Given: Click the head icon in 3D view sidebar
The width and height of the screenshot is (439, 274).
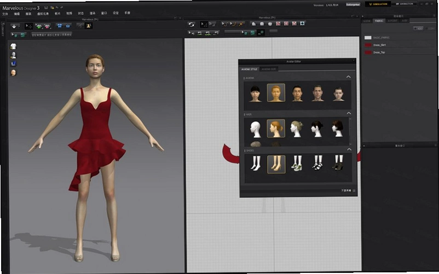Looking at the screenshot, I should point(13,73).
